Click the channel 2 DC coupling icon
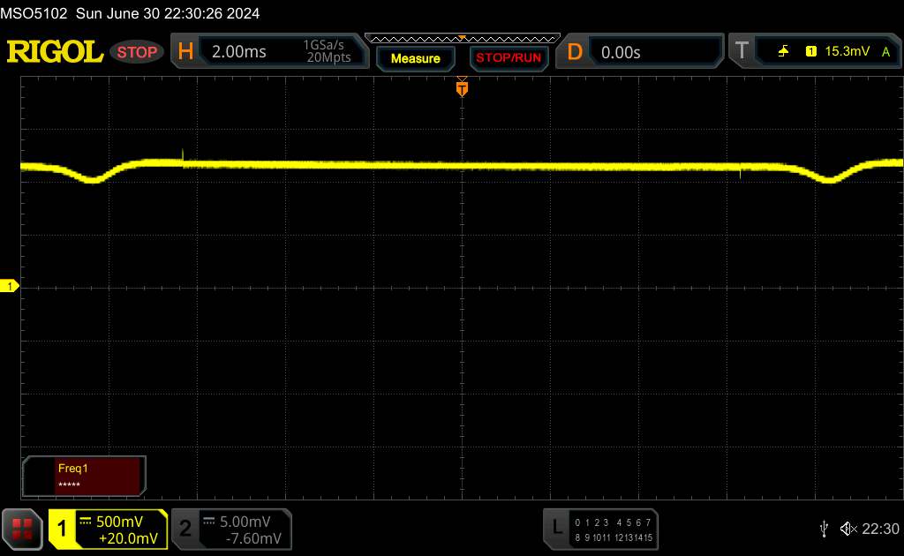The width and height of the screenshot is (904, 556). pos(208,522)
